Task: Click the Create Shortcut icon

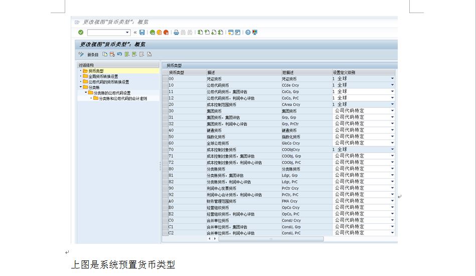Action: (238, 32)
